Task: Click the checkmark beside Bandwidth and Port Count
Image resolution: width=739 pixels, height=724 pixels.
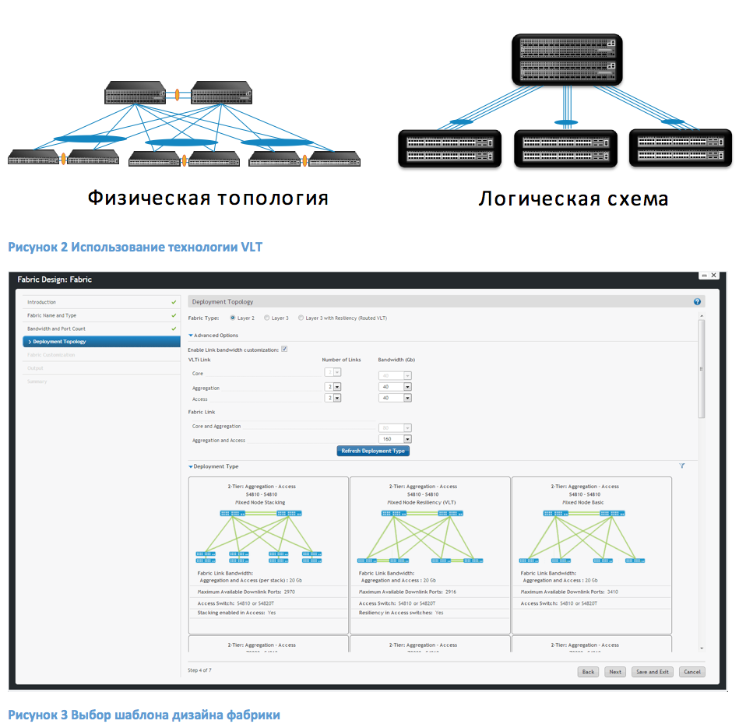Action: (174, 329)
